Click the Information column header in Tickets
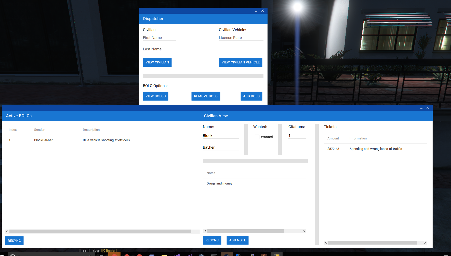Screen dimensions: 451x256 click(358, 138)
